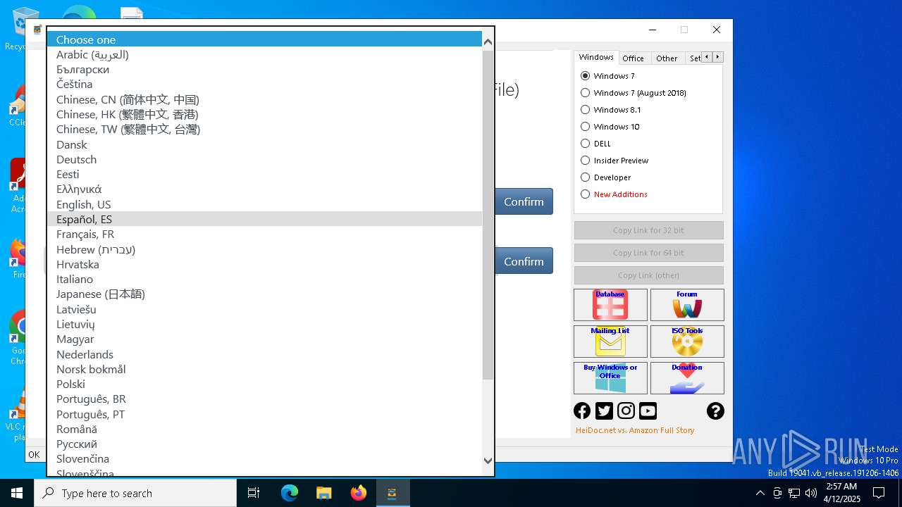Viewport: 902px width, 507px height.
Task: Open the Mailing List icon button
Action: (610, 342)
